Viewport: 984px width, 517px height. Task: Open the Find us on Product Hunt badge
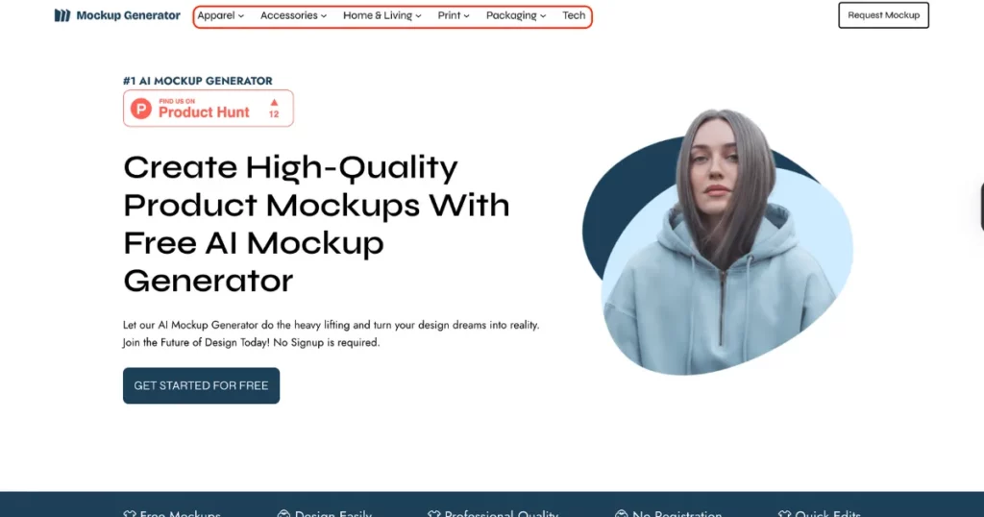tap(208, 109)
